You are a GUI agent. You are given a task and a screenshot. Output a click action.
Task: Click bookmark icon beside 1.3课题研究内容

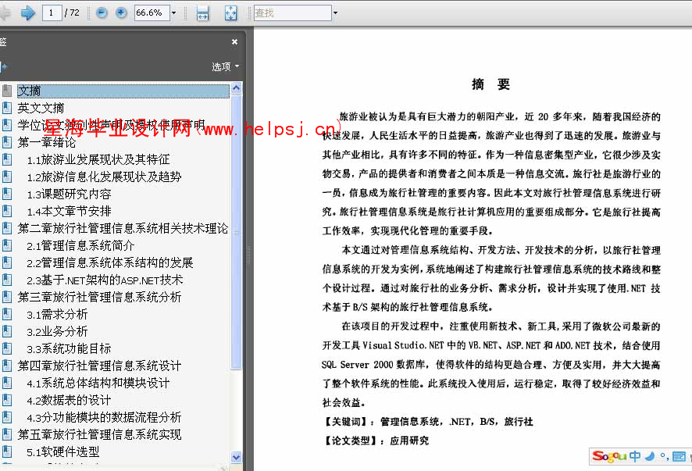6,194
